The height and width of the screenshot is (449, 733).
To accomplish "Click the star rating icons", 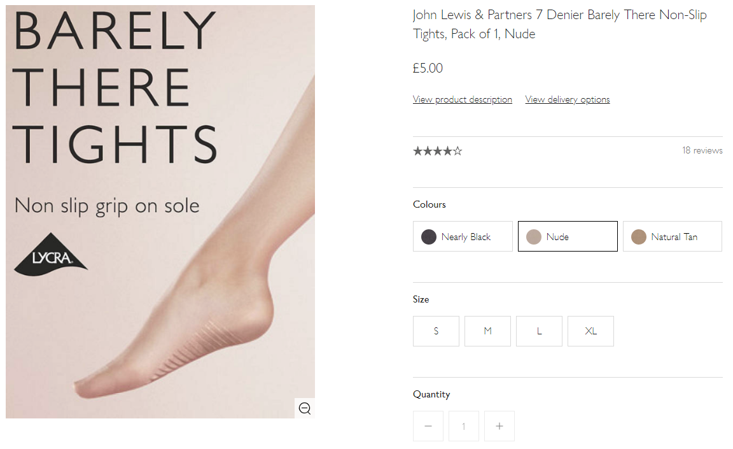I will click(438, 151).
